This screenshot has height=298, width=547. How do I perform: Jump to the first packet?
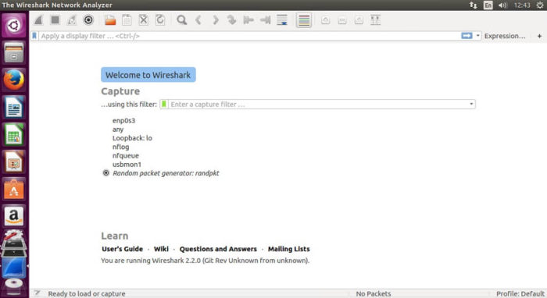(248, 20)
